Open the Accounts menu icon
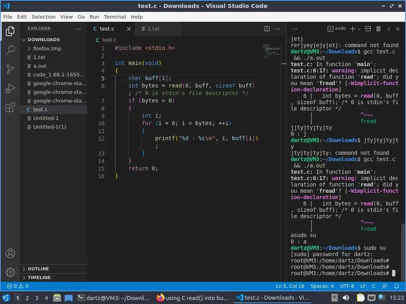The image size is (406, 304). coord(10,253)
